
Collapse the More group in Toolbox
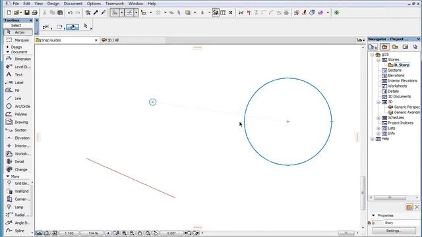tap(7, 176)
